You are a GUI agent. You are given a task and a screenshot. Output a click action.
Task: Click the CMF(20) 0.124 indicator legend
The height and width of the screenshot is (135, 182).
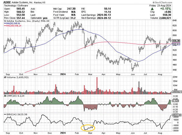click(14, 96)
